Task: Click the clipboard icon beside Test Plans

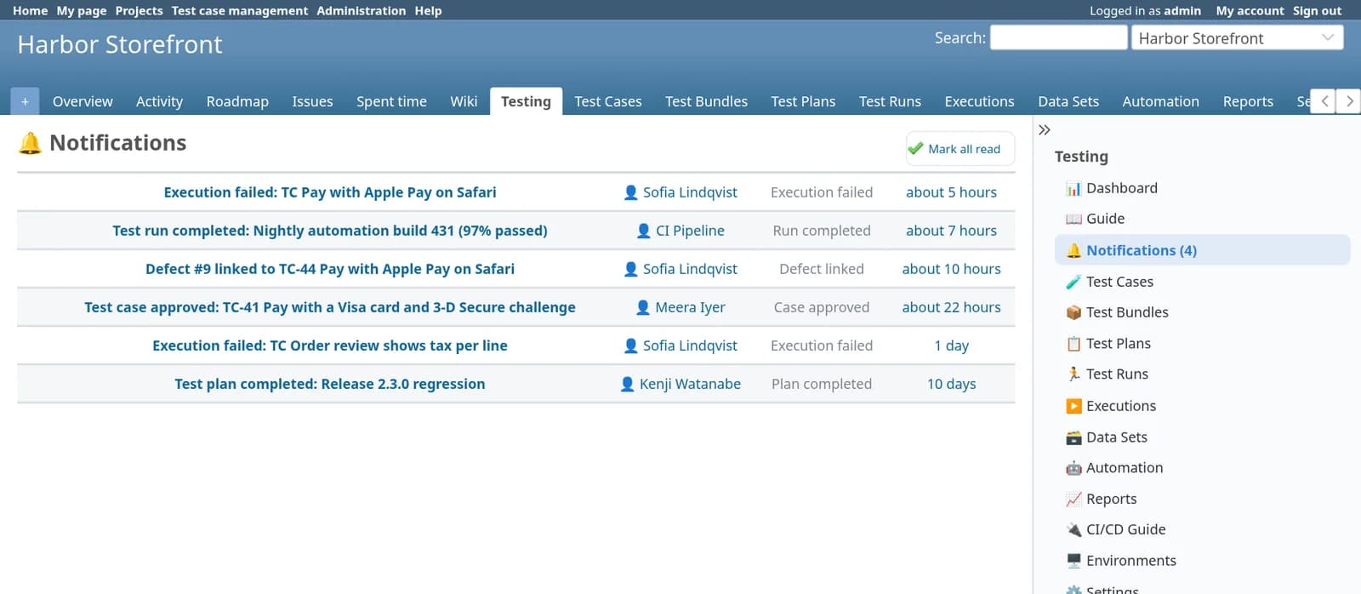Action: click(1073, 344)
